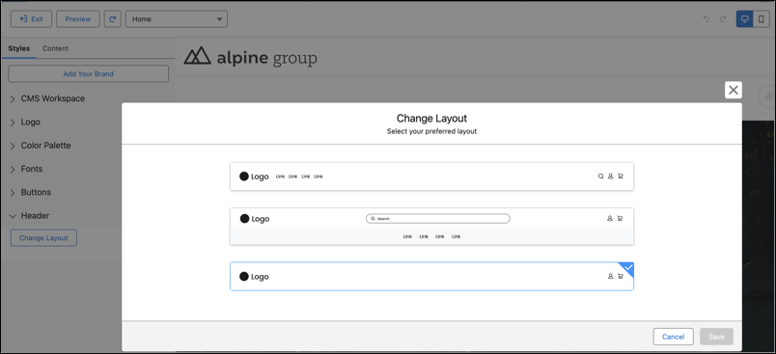Select the layout with search bar
The width and height of the screenshot is (776, 354).
(x=431, y=227)
